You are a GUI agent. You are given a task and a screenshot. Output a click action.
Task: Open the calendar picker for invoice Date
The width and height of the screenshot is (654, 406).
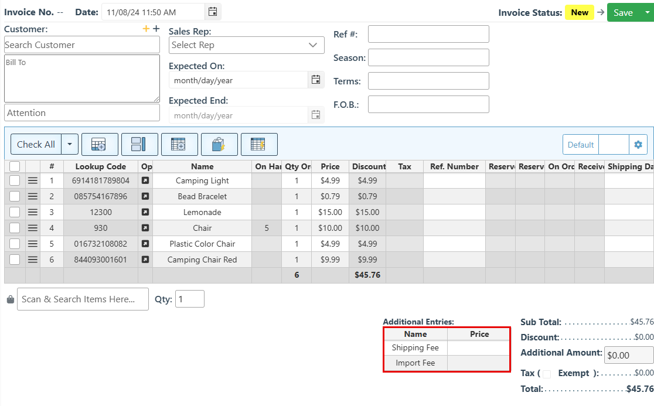pos(213,12)
